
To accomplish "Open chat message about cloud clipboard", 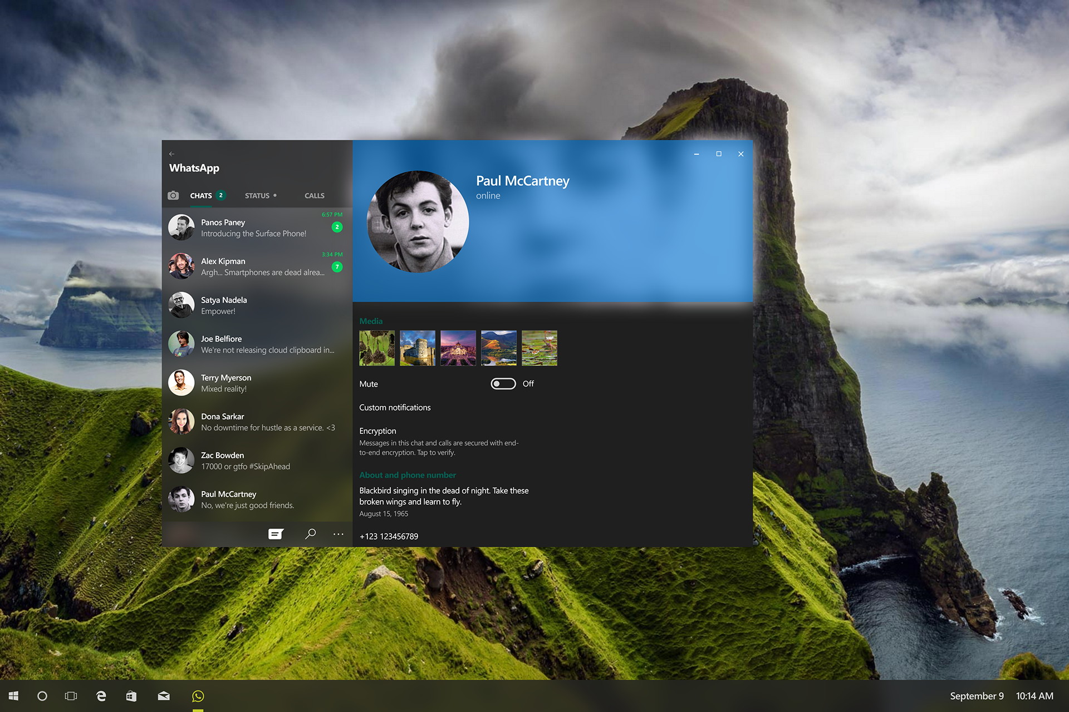I will 267,350.
